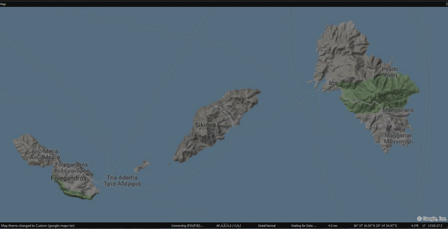Click the Ios town label
Image resolution: width=448 pixels, height=229 pixels.
[334, 83]
